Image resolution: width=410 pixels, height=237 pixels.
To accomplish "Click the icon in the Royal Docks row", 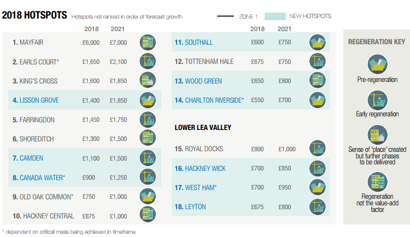I will [x=318, y=149].
